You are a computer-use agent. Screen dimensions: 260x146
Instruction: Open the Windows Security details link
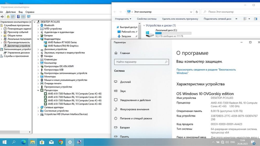206,71
